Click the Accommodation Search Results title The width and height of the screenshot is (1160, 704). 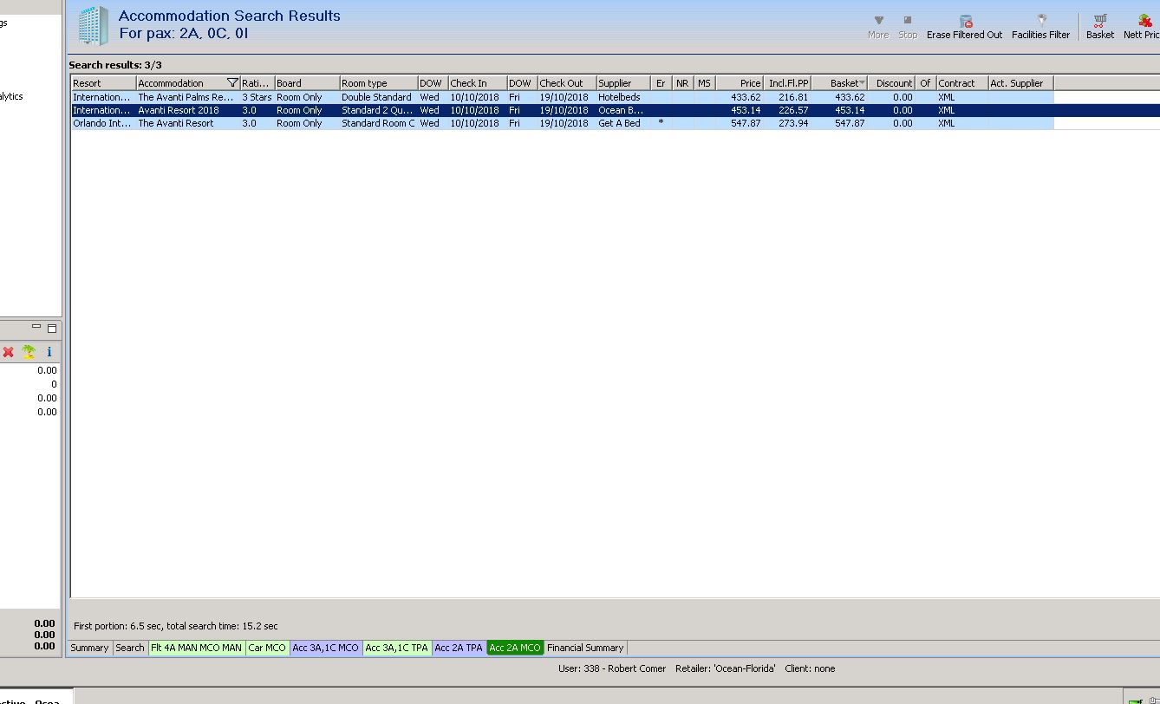coord(230,16)
